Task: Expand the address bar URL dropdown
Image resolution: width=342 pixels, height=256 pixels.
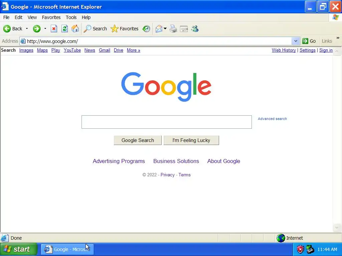Action: pos(296,41)
